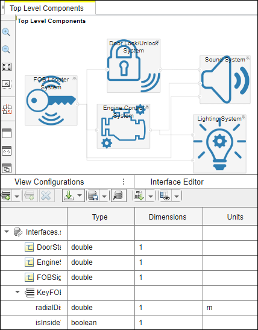Click the import interfaces green arrow icon
This screenshot has width=258, height=330.
pos(139,195)
